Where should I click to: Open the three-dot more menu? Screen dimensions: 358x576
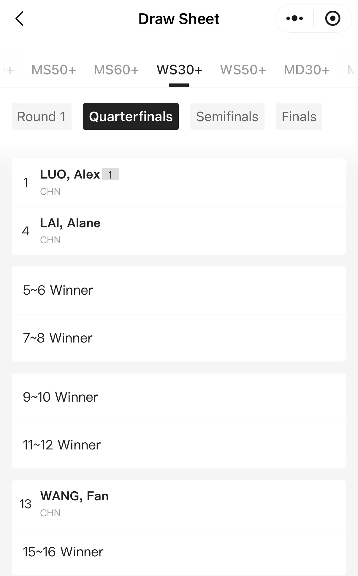294,19
